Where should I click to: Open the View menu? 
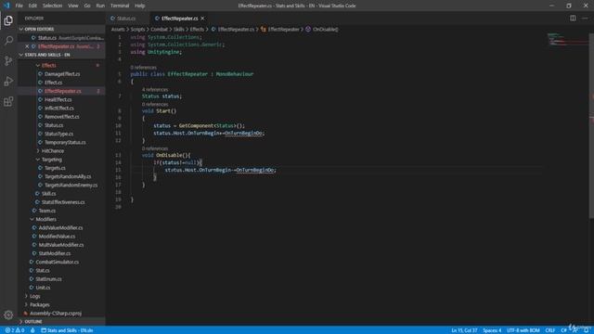pyautogui.click(x=73, y=6)
